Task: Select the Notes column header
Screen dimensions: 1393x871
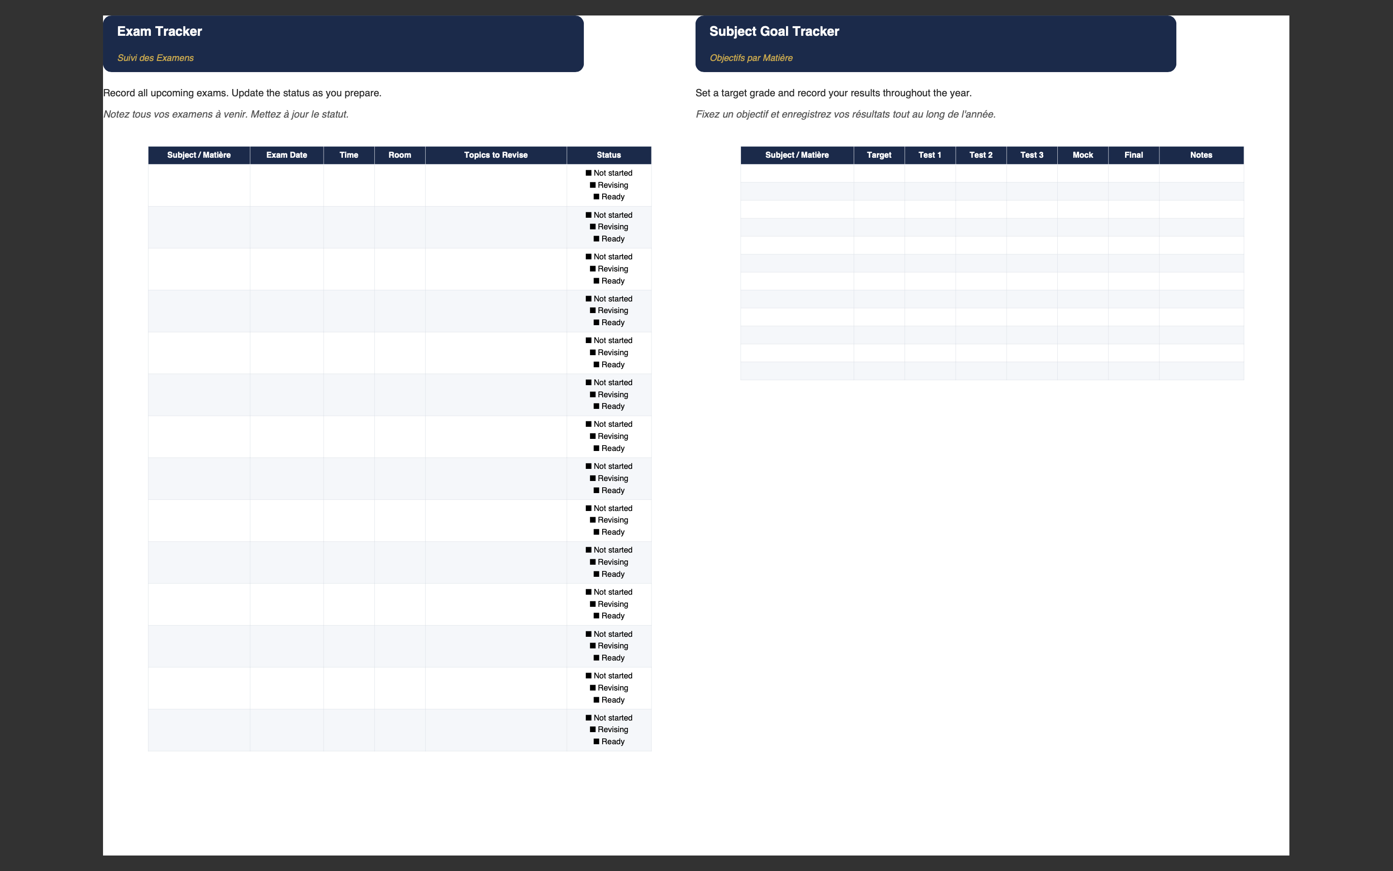Action: [x=1201, y=155]
